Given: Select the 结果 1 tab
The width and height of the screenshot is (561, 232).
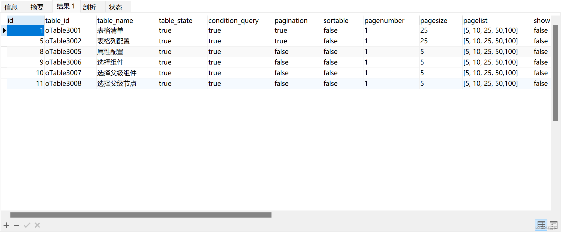Looking at the screenshot, I should click(66, 6).
